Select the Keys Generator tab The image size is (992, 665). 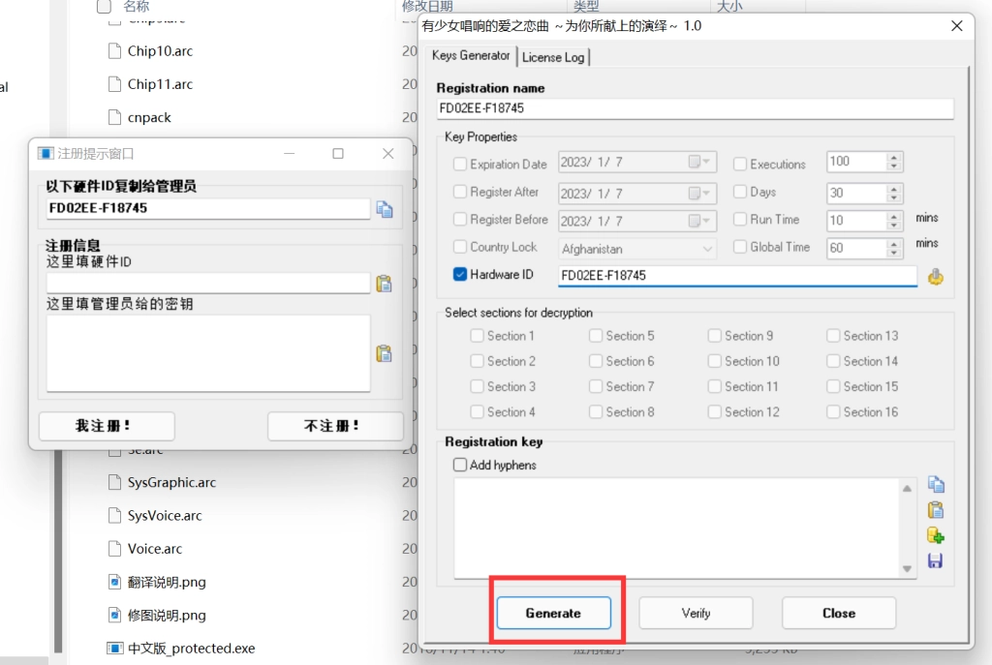[471, 55]
